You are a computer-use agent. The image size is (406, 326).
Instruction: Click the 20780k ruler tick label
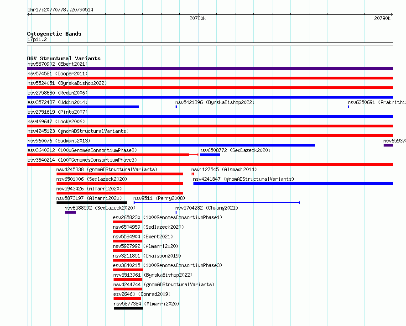[x=198, y=18]
